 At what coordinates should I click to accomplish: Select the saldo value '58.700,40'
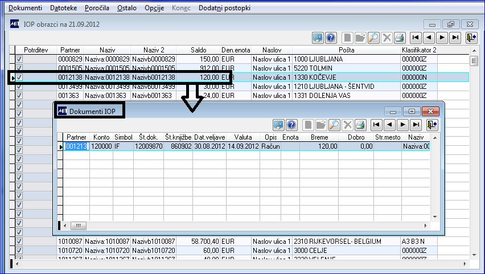(x=198, y=241)
